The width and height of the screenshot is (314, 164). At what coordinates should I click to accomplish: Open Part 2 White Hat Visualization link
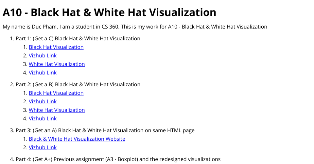click(57, 110)
